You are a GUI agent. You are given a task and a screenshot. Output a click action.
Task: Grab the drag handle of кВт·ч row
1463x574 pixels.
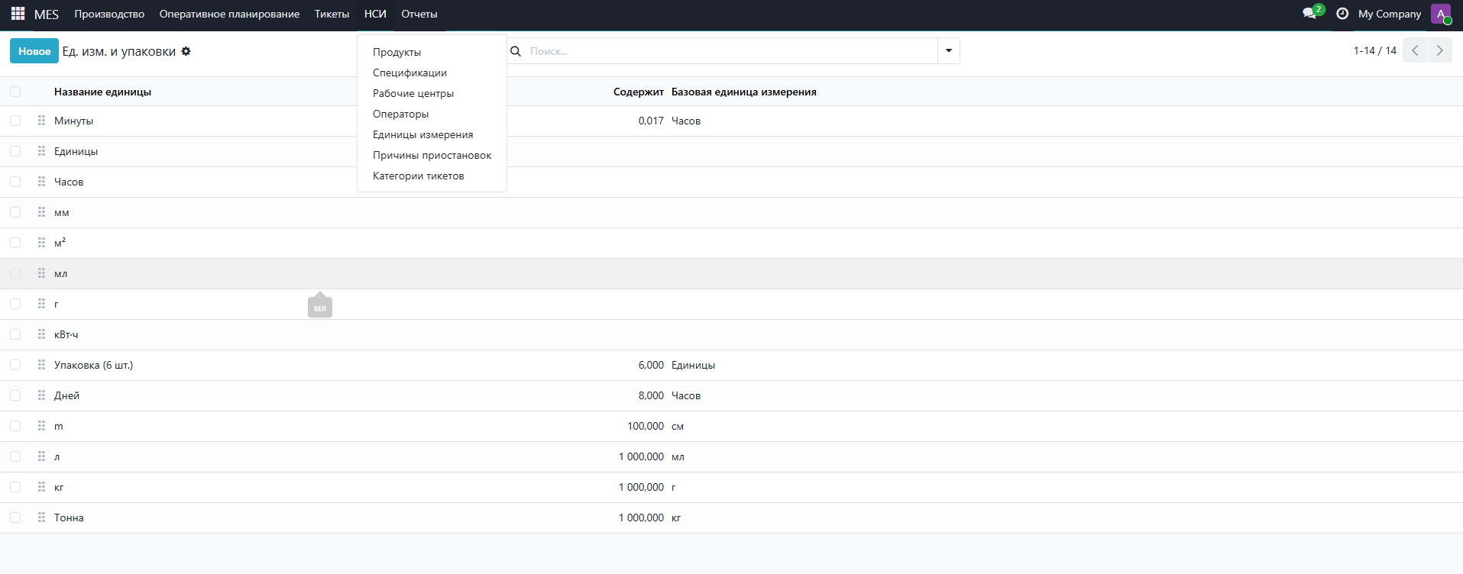pyautogui.click(x=41, y=334)
